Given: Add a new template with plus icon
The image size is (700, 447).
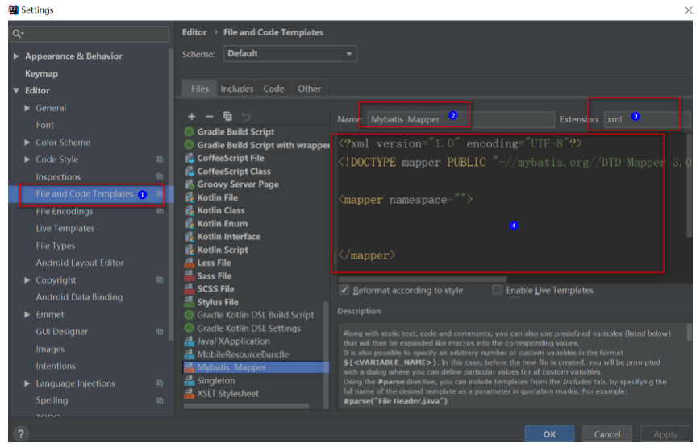Looking at the screenshot, I should (x=192, y=116).
